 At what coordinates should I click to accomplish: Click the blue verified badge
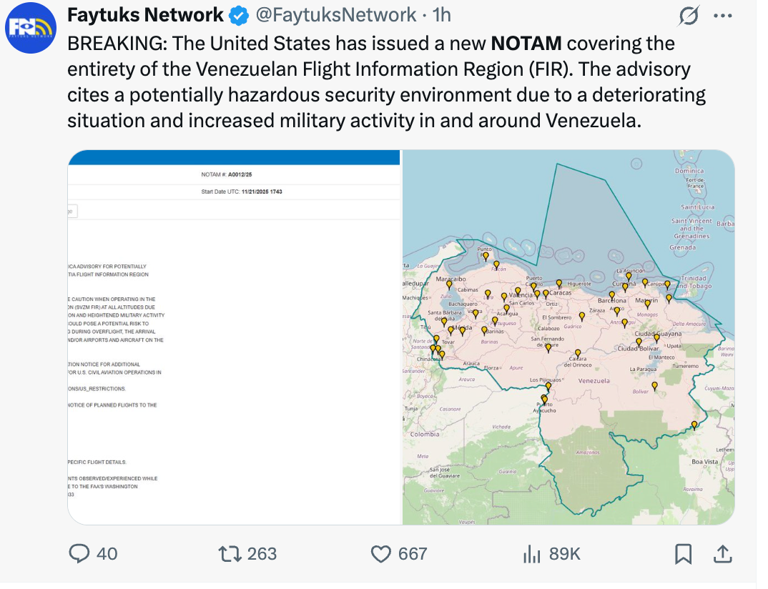coord(240,15)
